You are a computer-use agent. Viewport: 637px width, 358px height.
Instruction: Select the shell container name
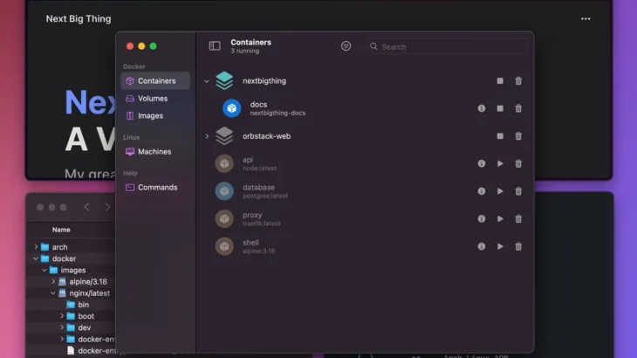click(250, 243)
